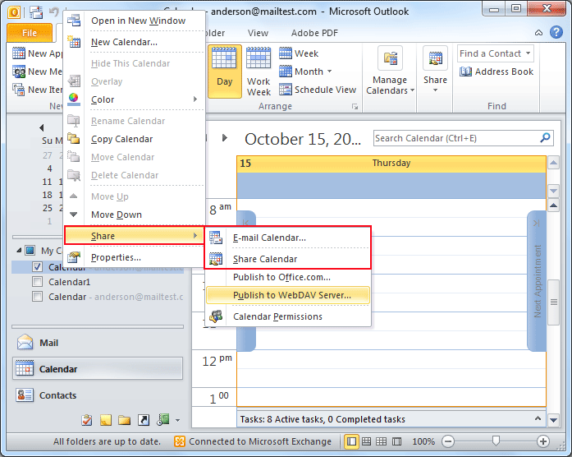
Task: Select E-mail Calendar in submenu
Action: [x=288, y=238]
